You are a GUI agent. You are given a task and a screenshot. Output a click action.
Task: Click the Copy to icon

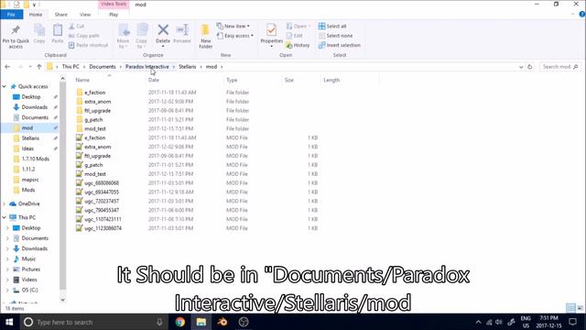tap(142, 30)
